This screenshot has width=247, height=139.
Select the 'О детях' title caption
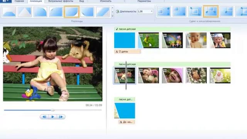[x=127, y=51]
